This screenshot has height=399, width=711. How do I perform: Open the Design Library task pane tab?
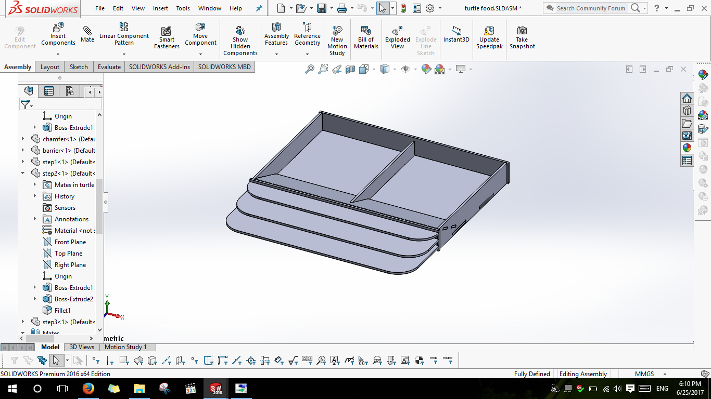[687, 111]
